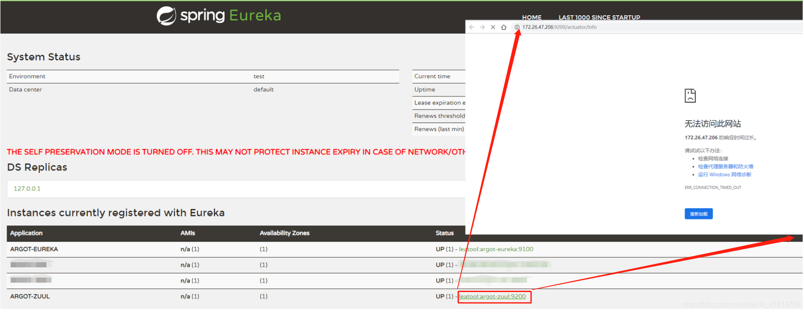The image size is (804, 312).
Task: Click the System Status heading
Action: point(44,57)
